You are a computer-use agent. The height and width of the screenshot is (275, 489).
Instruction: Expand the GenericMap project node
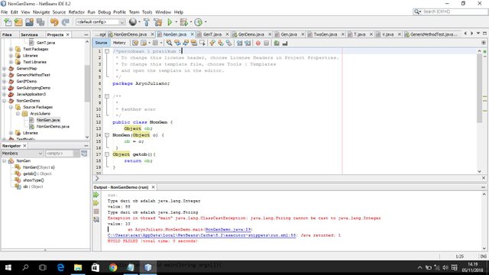coord(5,69)
